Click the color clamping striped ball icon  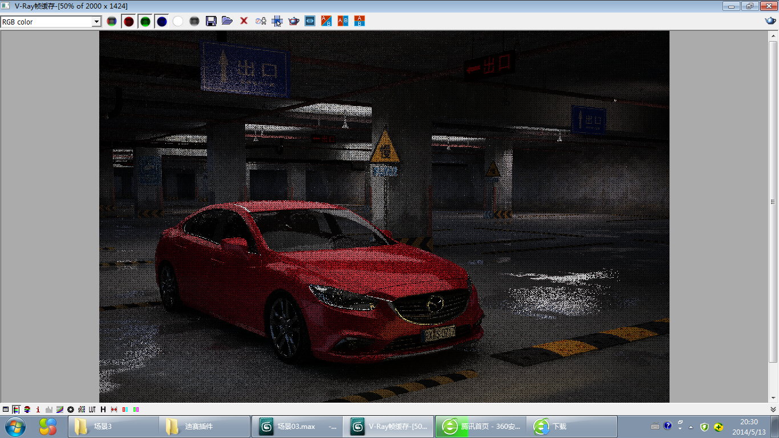click(27, 409)
